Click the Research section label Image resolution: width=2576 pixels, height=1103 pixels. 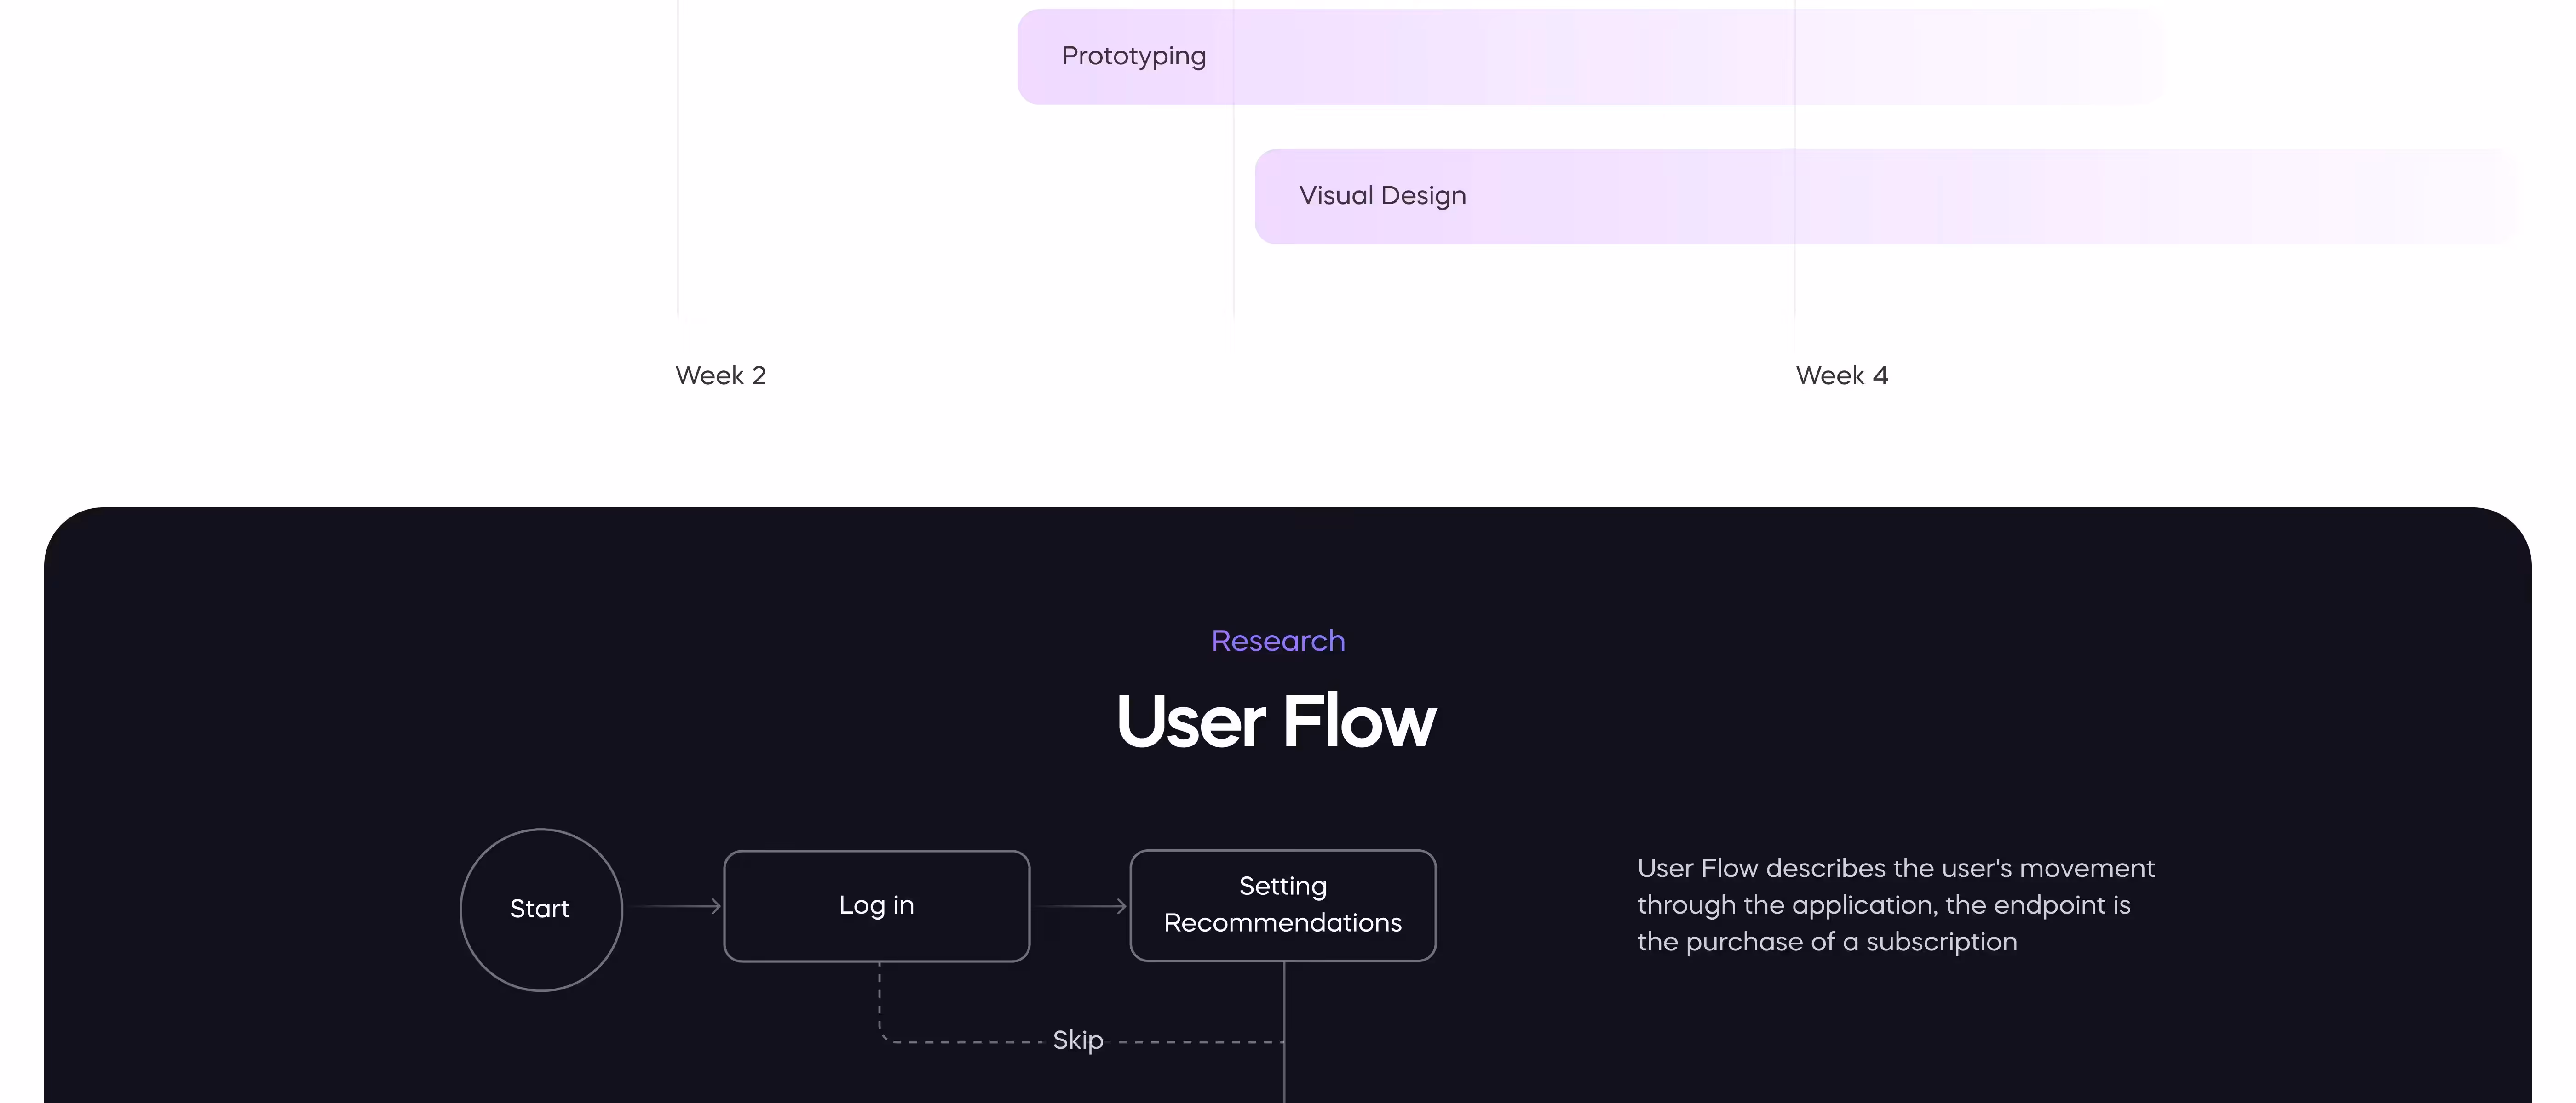click(1278, 640)
